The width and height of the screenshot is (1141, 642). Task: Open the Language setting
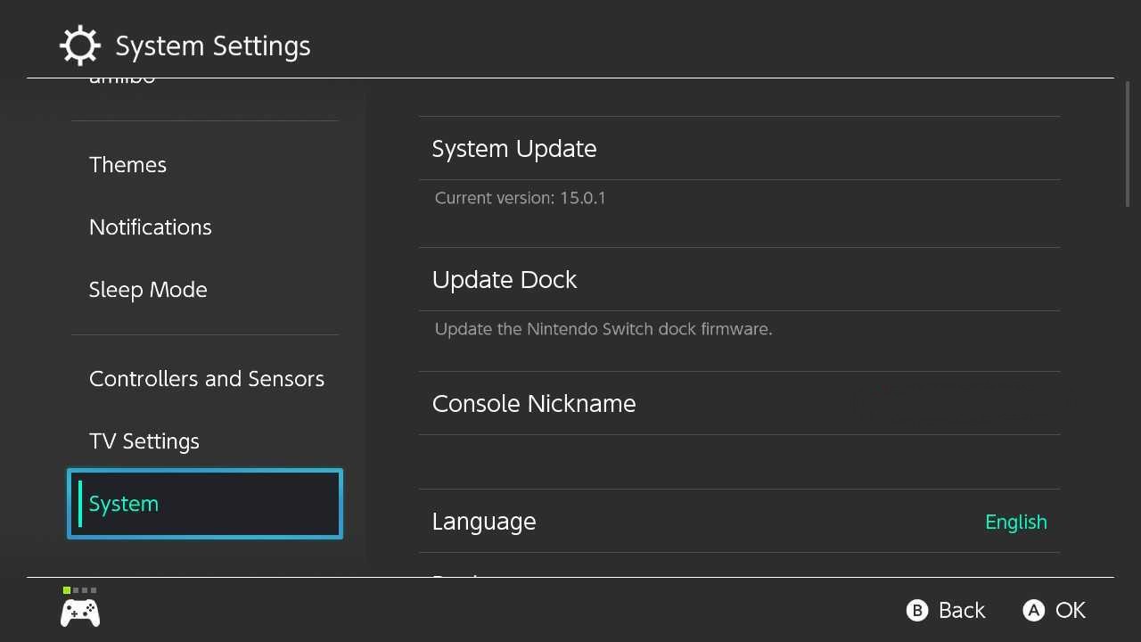[x=484, y=522]
